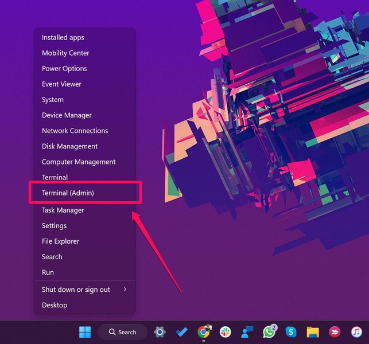The height and width of the screenshot is (344, 369).
Task: Choose Run from the context menu
Action: click(48, 272)
